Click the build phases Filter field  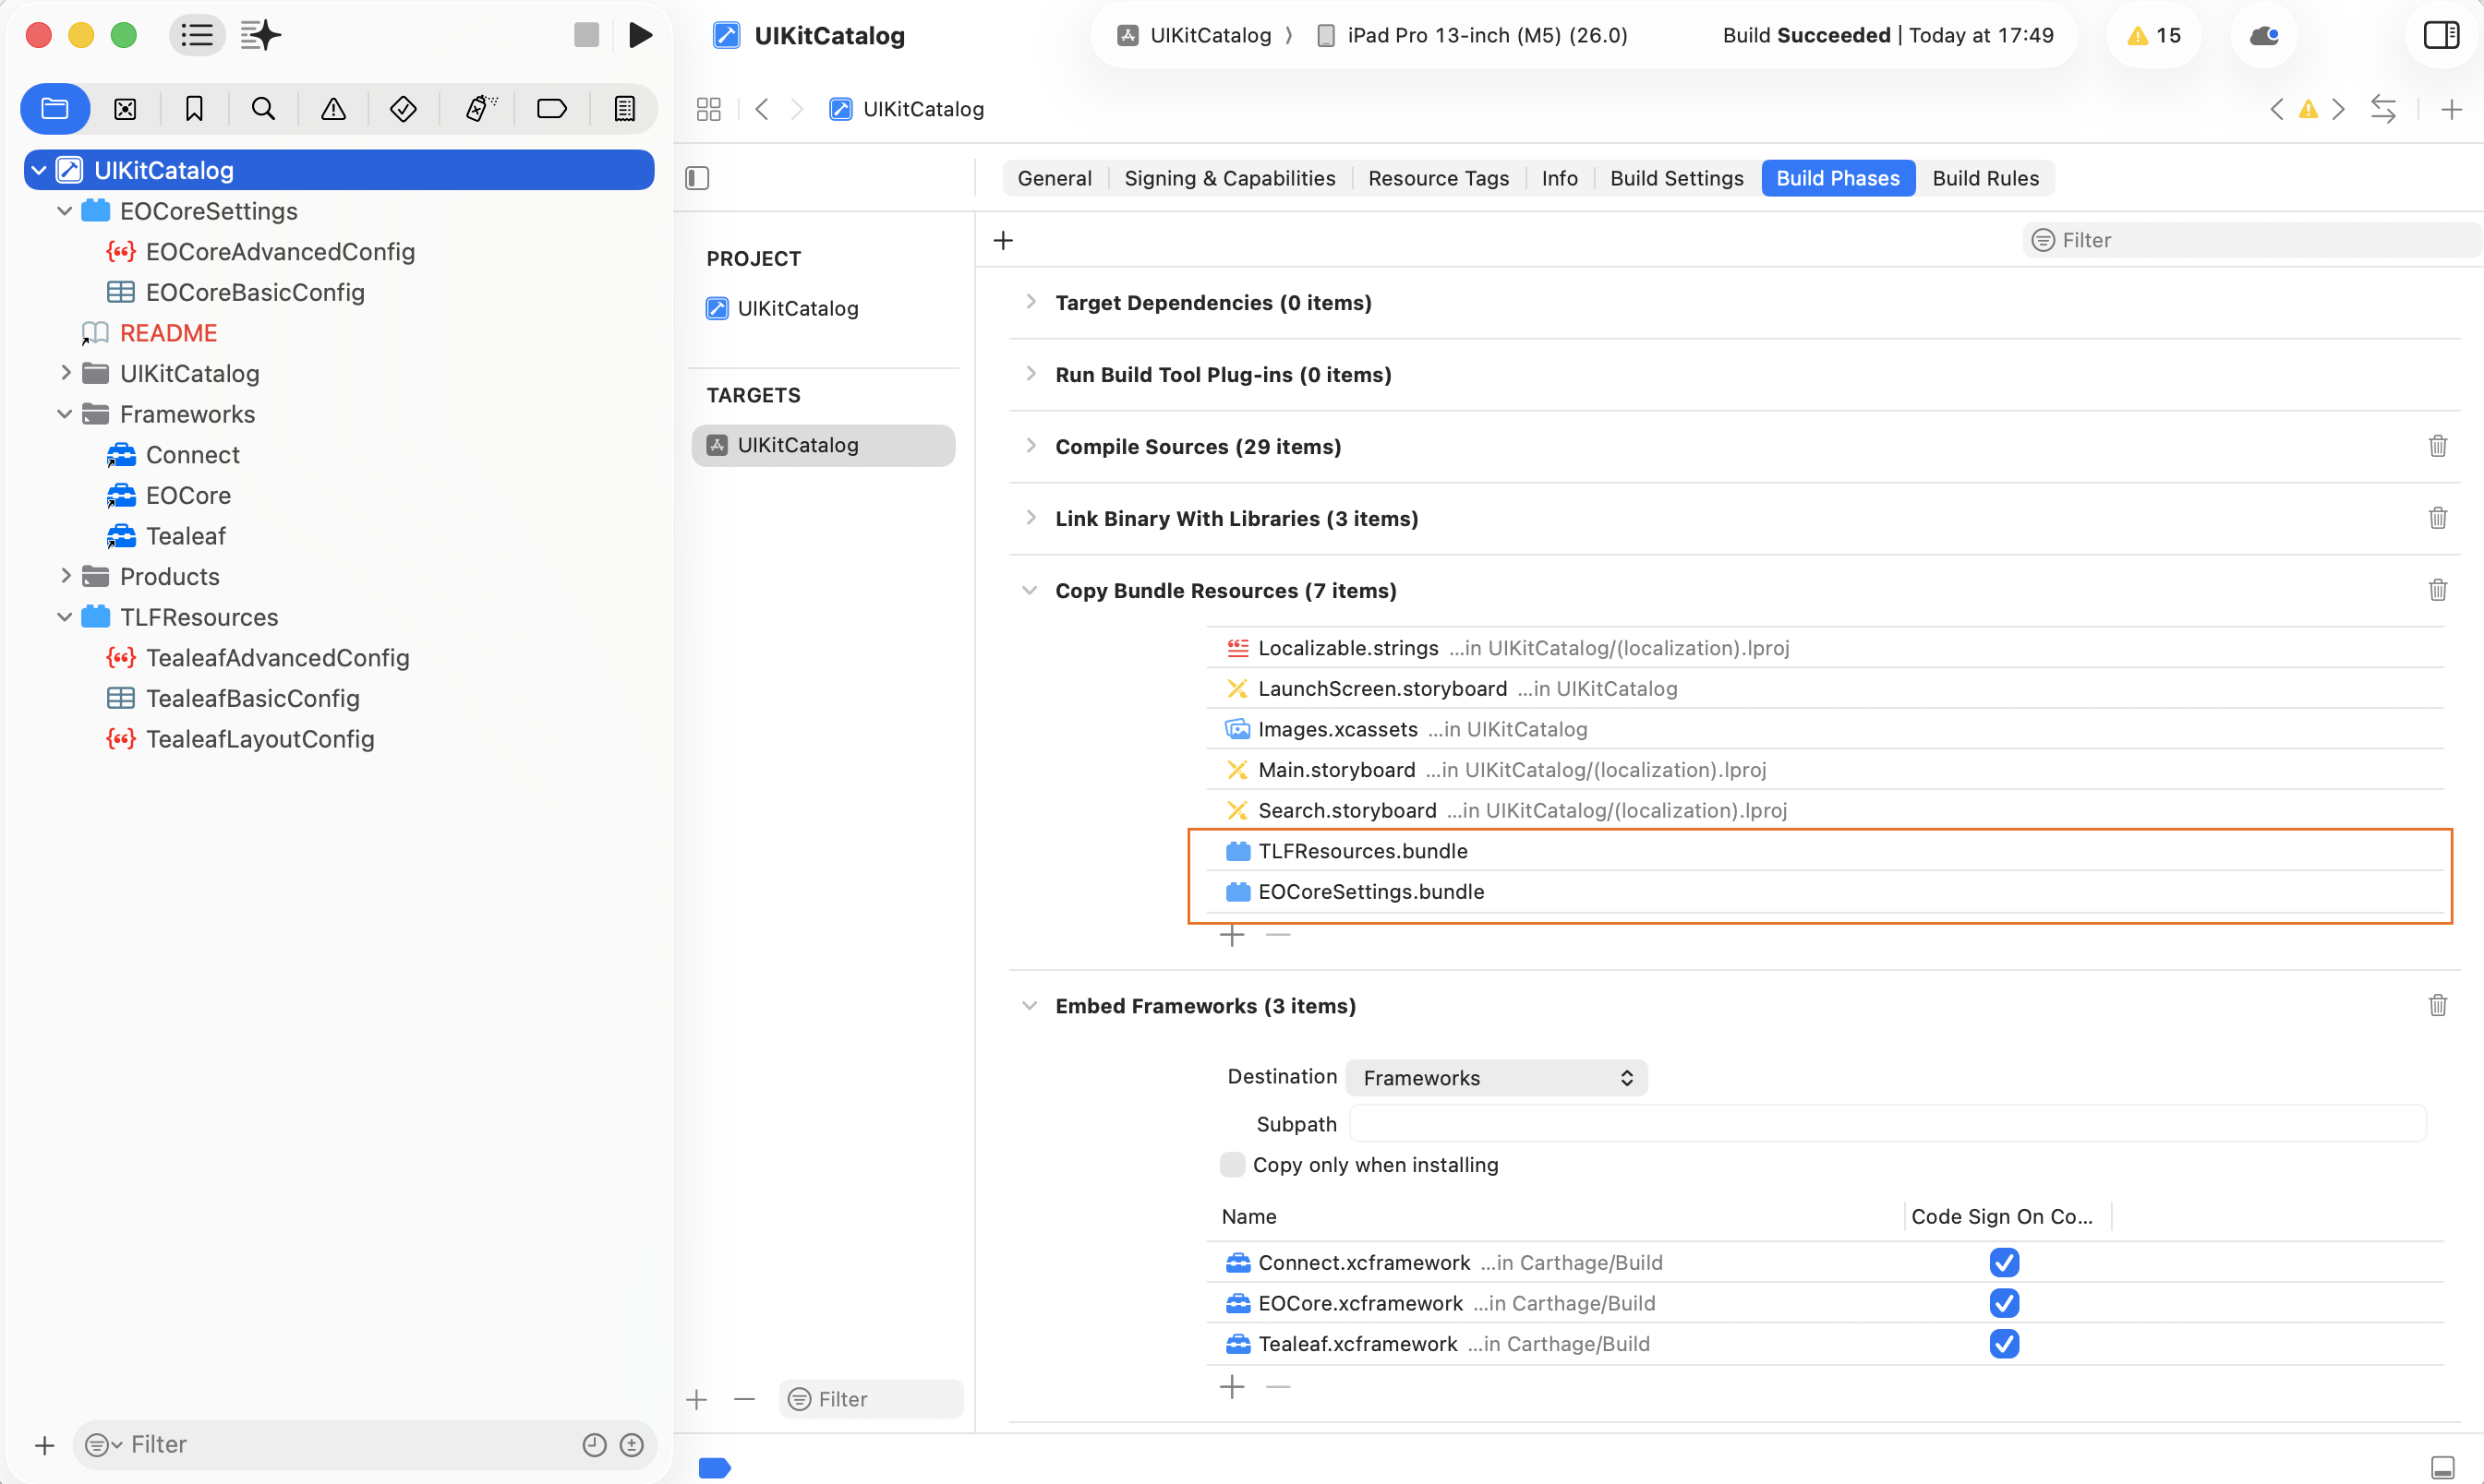[2251, 240]
